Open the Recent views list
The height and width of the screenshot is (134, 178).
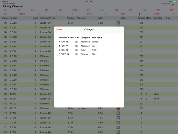(89, 14)
